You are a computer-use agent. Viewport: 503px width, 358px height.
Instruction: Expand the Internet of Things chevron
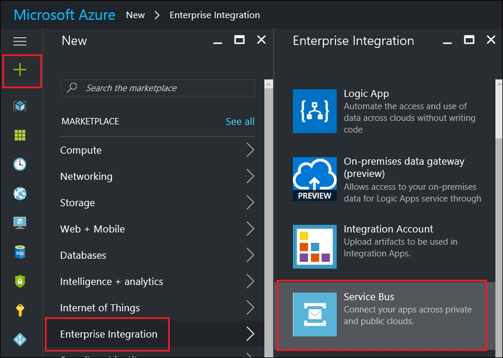[x=250, y=308]
